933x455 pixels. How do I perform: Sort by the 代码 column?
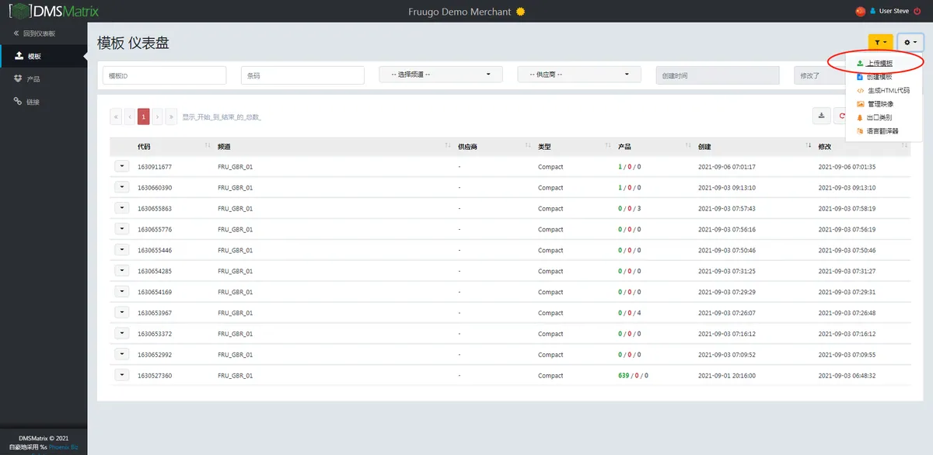tap(173, 146)
